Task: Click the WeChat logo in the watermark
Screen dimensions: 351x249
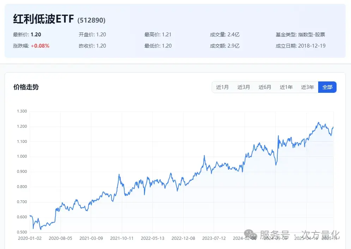Action: pyautogui.click(x=251, y=234)
